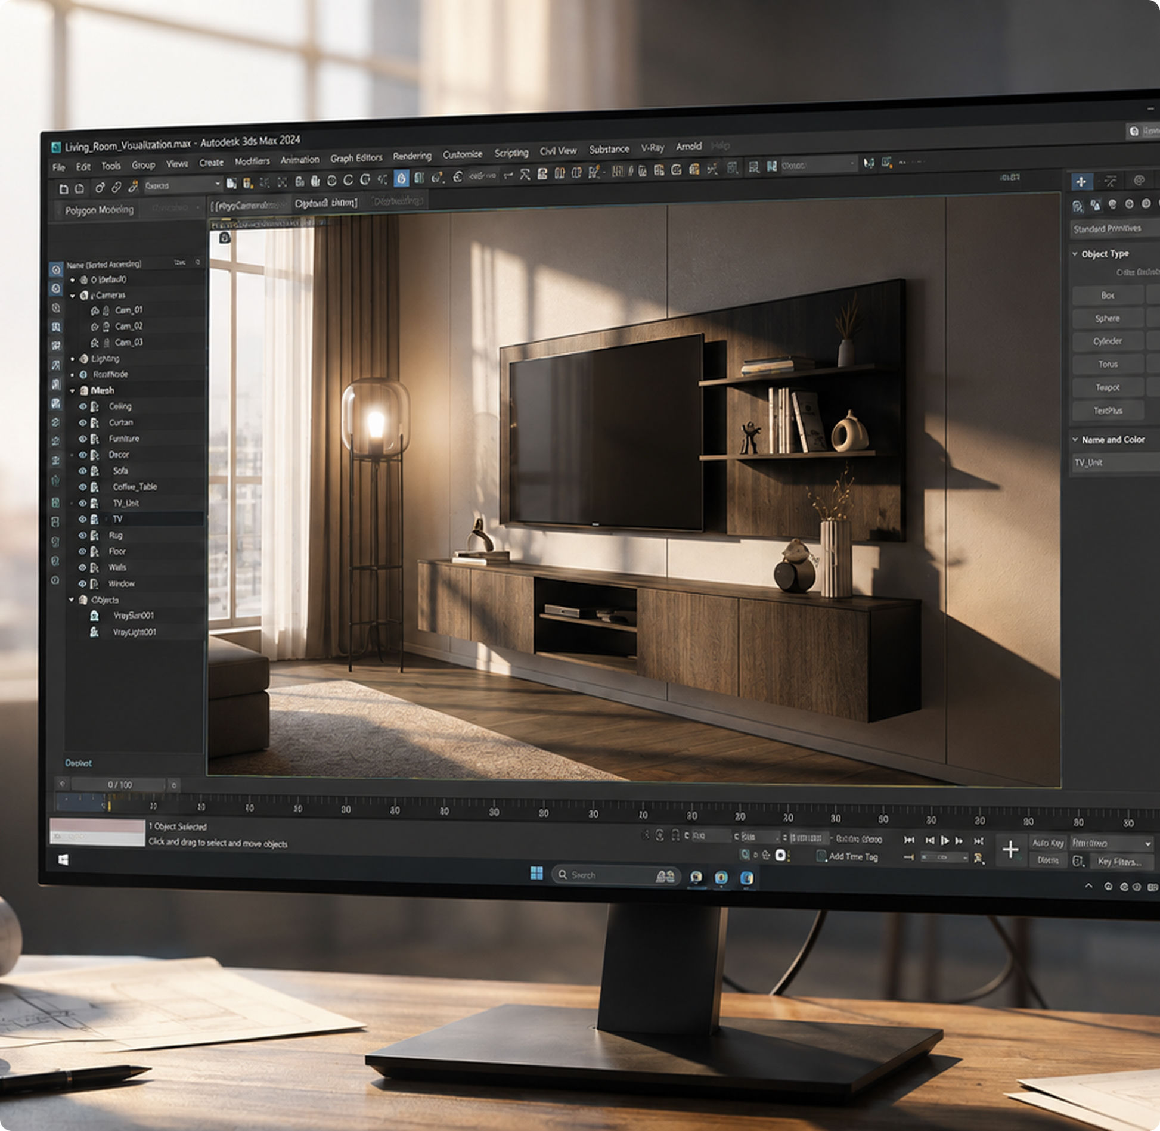Image resolution: width=1160 pixels, height=1131 pixels.
Task: Hide the Window object with its eye icon
Action: click(x=83, y=583)
